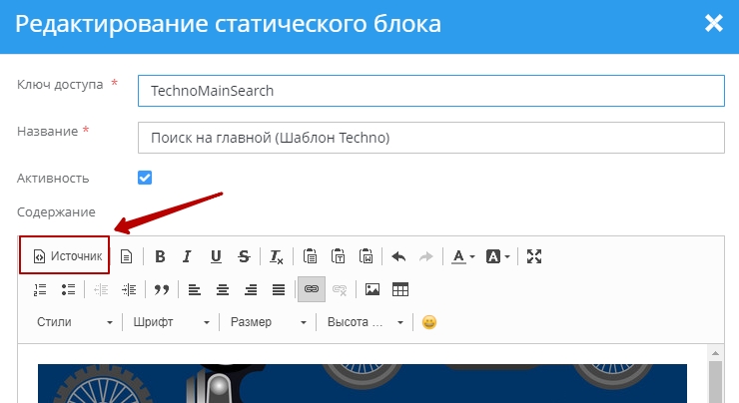Open the text color picker

(x=462, y=256)
